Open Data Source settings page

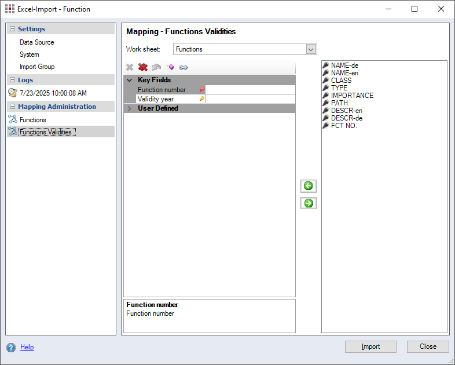coord(36,42)
